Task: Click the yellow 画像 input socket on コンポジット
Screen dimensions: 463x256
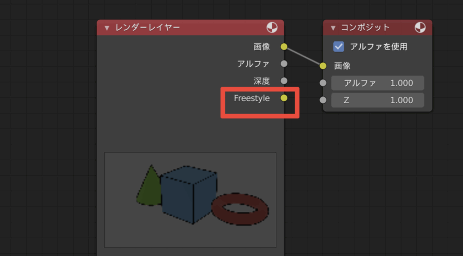Action: [x=323, y=66]
